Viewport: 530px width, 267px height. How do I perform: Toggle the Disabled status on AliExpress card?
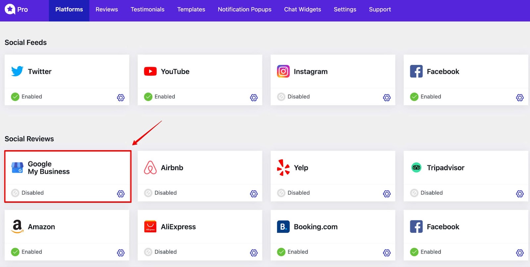click(160, 252)
